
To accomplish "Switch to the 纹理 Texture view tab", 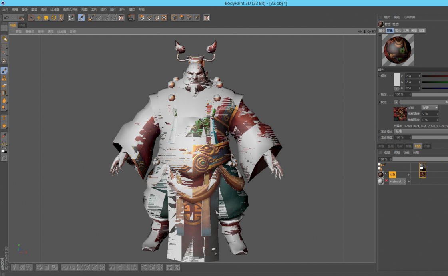I will click(x=22, y=26).
